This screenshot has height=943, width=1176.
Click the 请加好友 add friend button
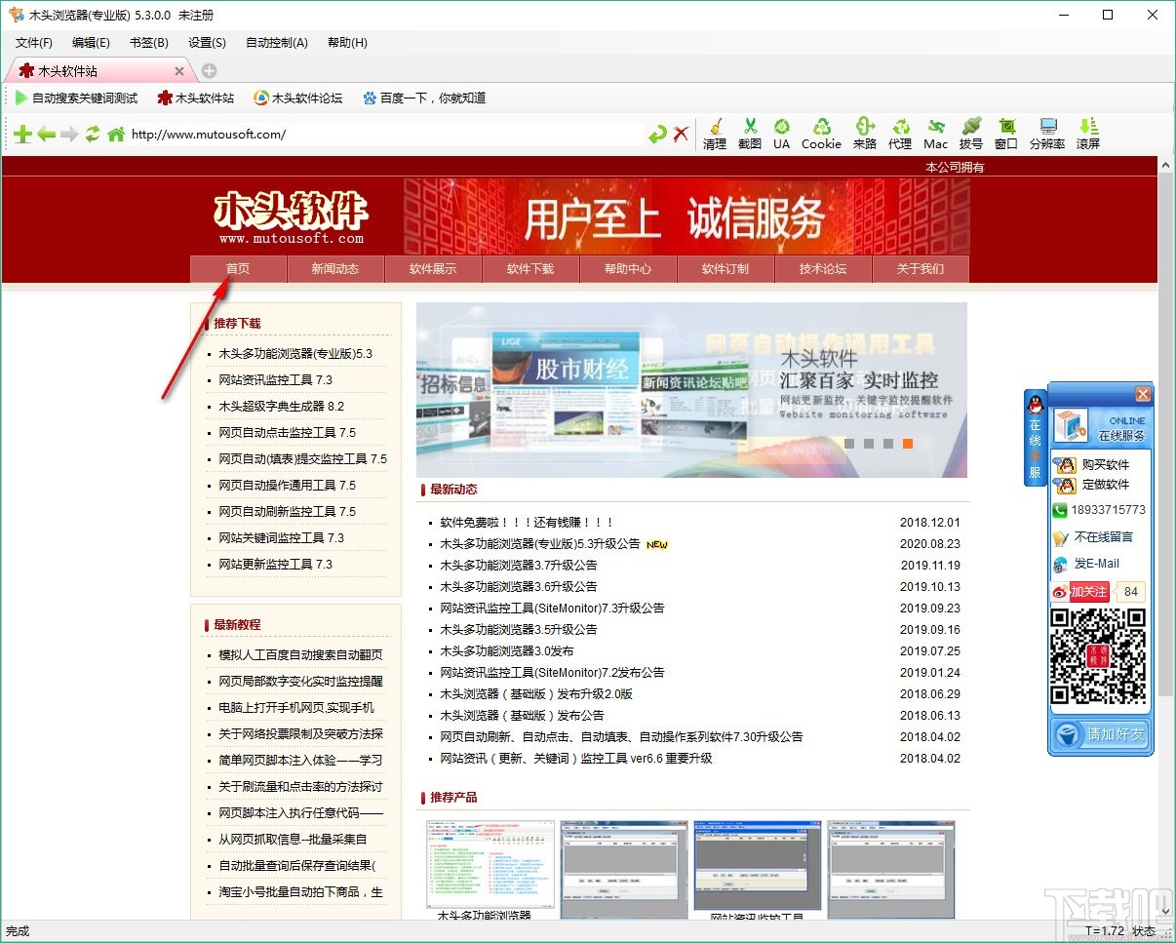pyautogui.click(x=1101, y=733)
